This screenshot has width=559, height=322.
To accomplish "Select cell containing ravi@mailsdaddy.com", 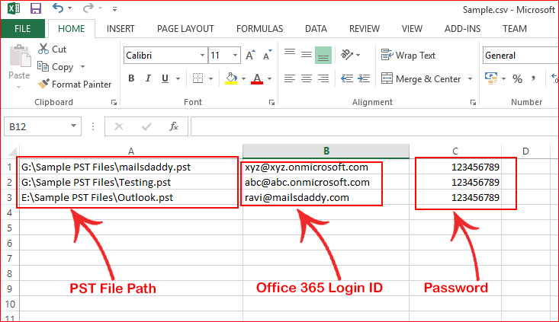I will coord(326,197).
